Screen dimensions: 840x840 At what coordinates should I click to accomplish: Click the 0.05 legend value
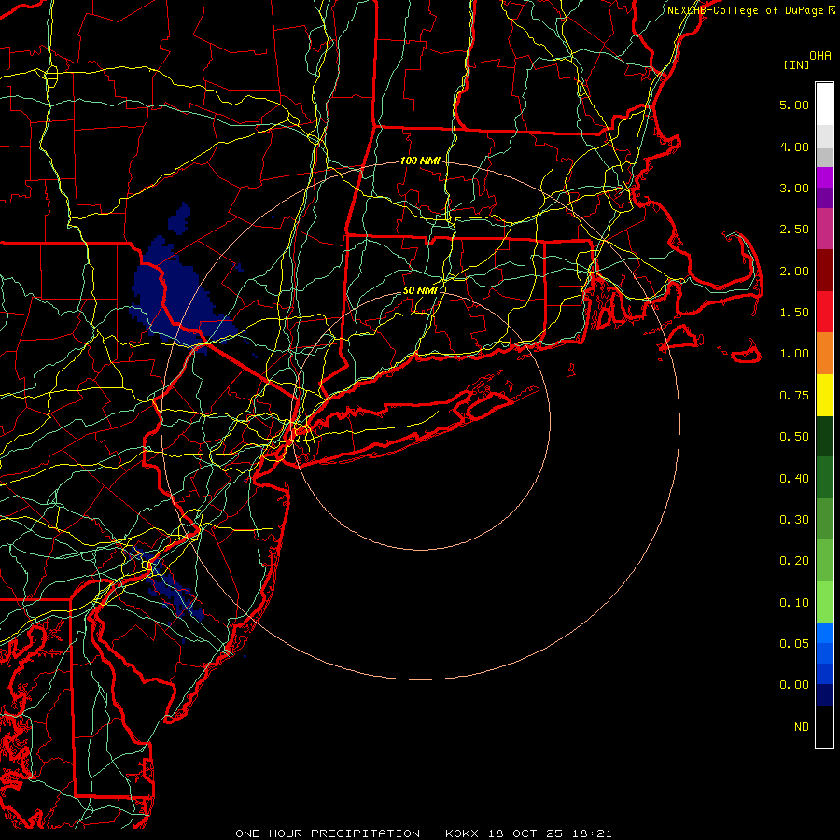[794, 644]
